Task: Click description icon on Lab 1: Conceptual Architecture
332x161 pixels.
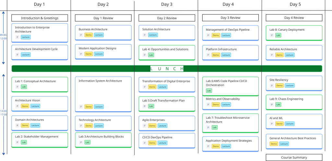Action: [18, 87]
